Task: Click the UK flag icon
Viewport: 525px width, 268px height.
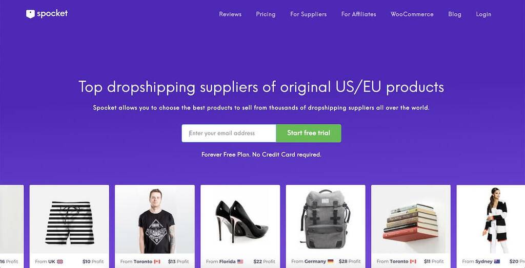Action: [60, 261]
